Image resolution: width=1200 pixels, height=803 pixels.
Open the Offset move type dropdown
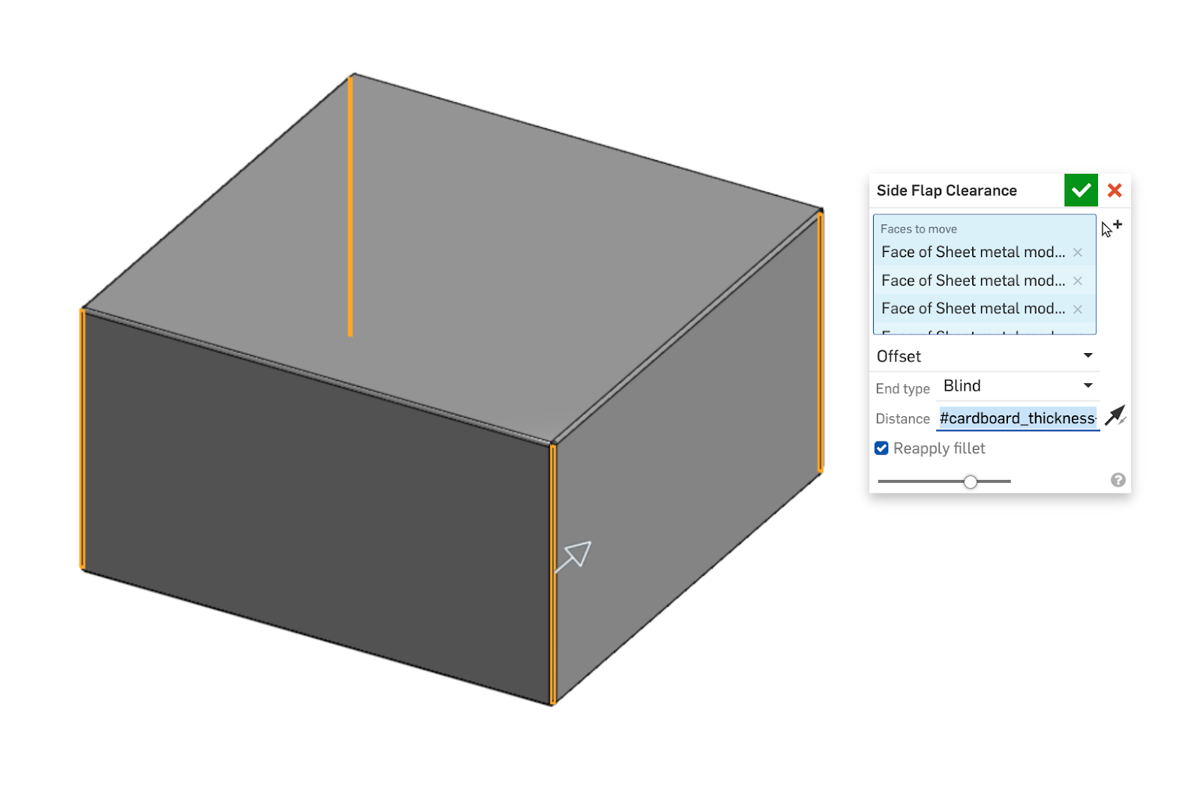click(984, 356)
